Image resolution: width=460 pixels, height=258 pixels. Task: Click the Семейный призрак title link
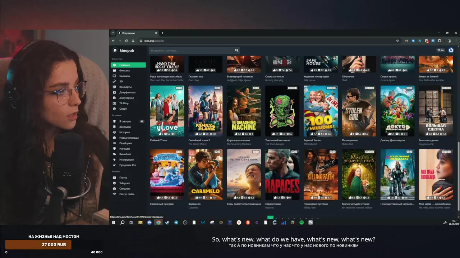click(162, 204)
